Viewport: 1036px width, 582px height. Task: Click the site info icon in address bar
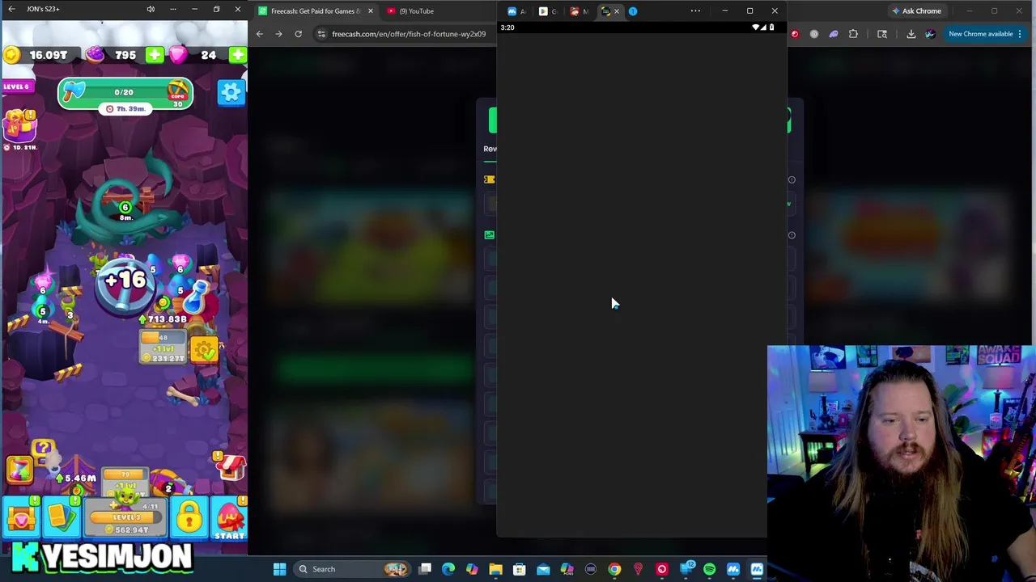pyautogui.click(x=321, y=34)
